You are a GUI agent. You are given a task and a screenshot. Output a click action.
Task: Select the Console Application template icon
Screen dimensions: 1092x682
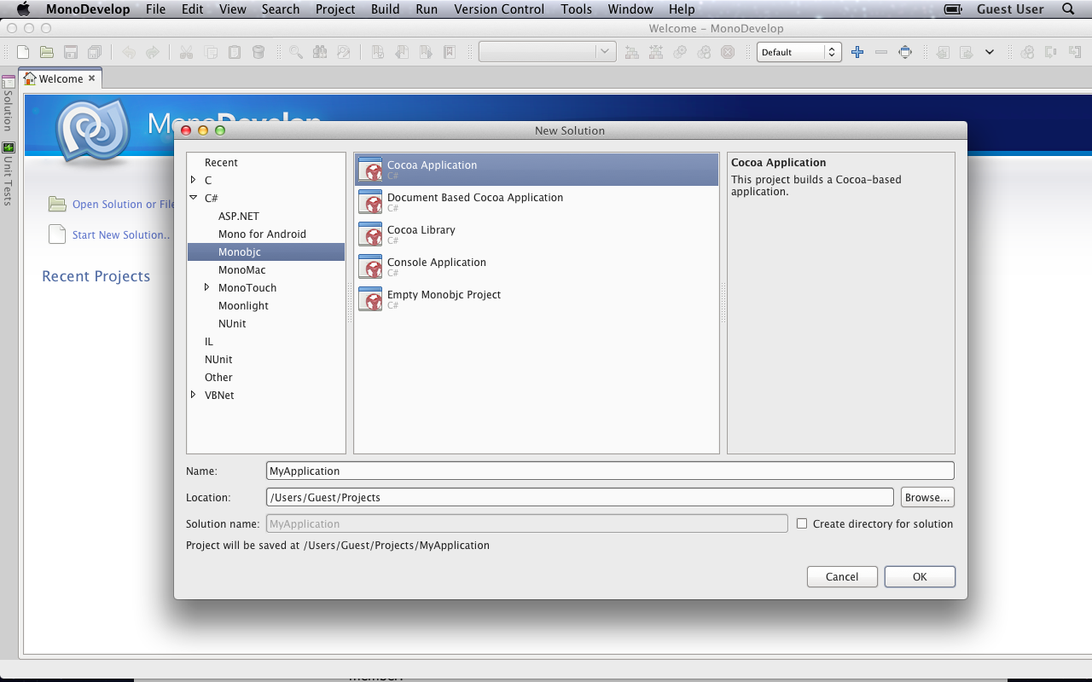click(x=370, y=267)
